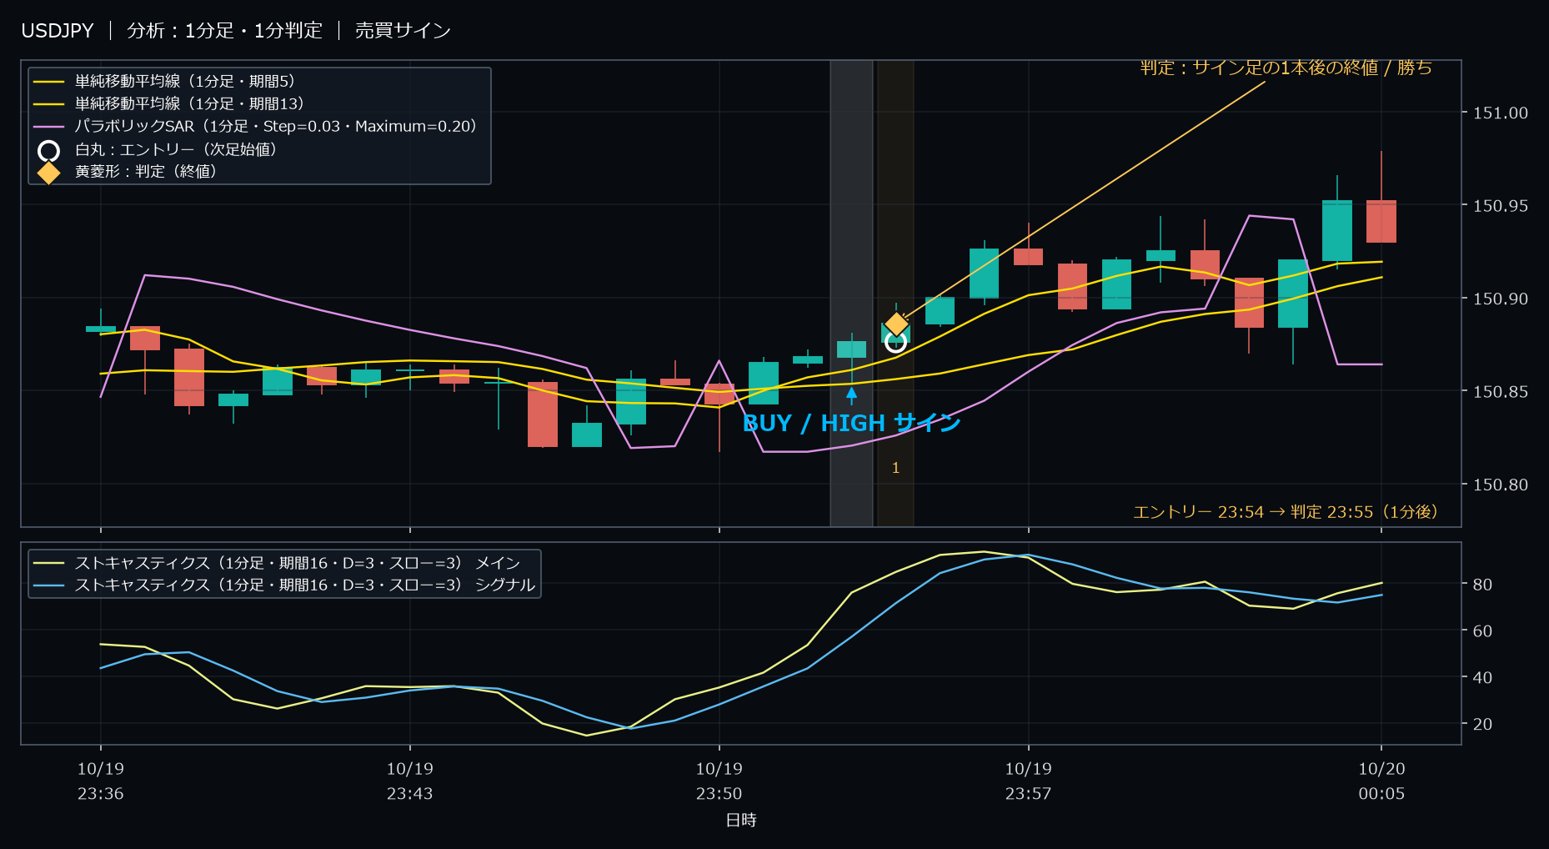Viewport: 1549px width, 849px height.
Task: Click the 10/20 00:05 time axis label
Action: coord(1381,781)
